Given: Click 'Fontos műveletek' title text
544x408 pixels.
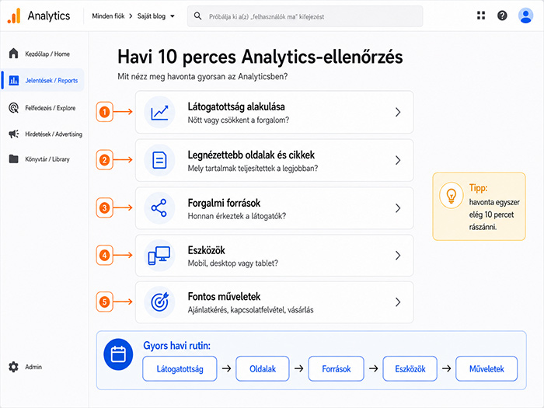Looking at the screenshot, I should 224,297.
